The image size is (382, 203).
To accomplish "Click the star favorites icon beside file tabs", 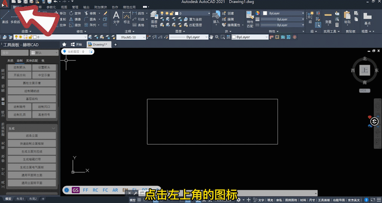I will click(x=64, y=44).
